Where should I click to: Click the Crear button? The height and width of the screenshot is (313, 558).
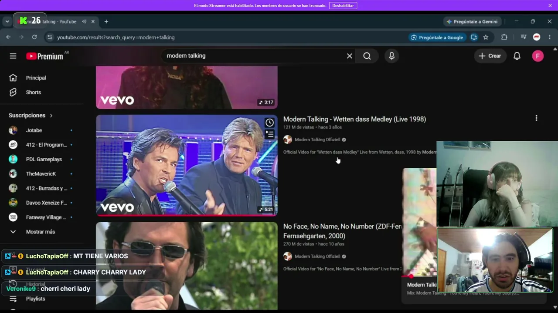click(490, 56)
